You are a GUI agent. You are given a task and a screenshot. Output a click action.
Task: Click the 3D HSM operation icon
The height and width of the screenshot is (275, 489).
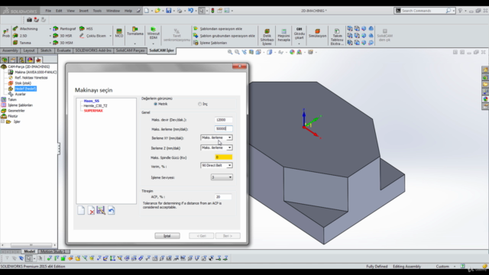tap(56, 43)
